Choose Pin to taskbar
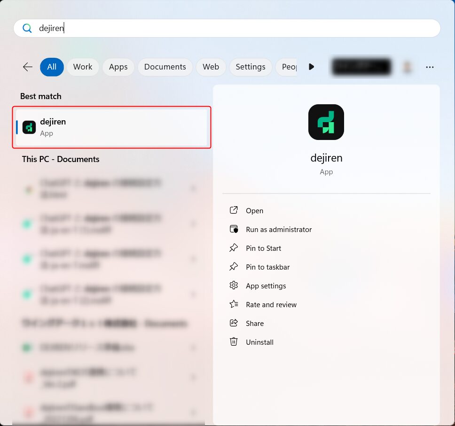Viewport: 455px width, 426px height. coord(267,267)
